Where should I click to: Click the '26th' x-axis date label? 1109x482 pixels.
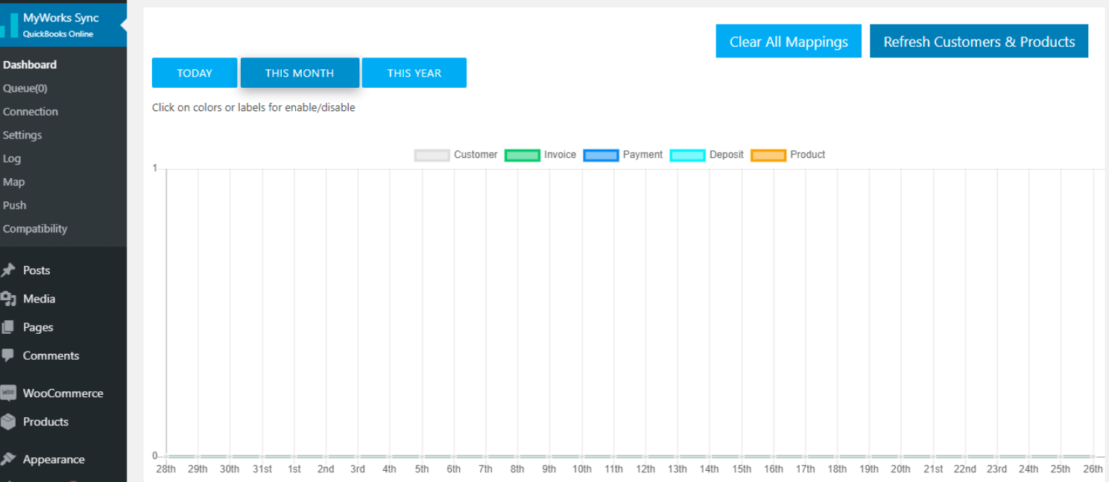[1093, 469]
